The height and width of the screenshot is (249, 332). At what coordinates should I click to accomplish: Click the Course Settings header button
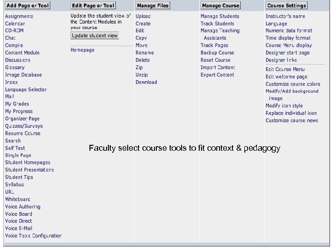coord(286,6)
